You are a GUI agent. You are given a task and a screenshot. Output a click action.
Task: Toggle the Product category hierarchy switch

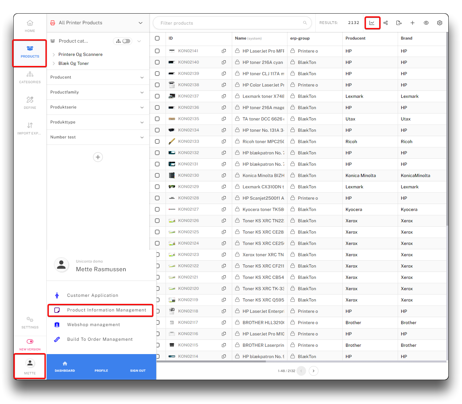tap(126, 41)
